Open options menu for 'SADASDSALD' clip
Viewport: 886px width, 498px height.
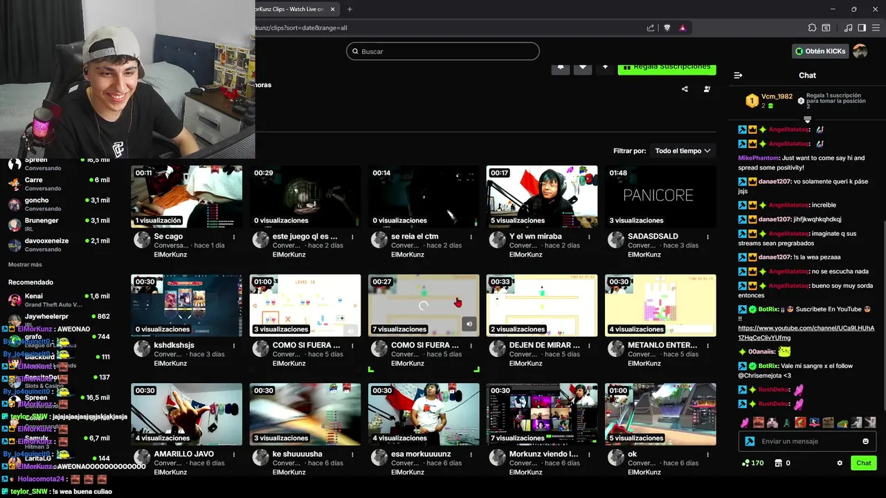[x=708, y=237]
